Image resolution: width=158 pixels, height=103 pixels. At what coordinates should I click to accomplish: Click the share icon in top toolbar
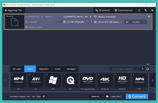tap(139, 10)
